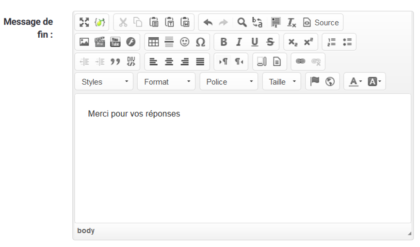Insert a horizontal line
This screenshot has height=247, width=420.
(x=169, y=42)
